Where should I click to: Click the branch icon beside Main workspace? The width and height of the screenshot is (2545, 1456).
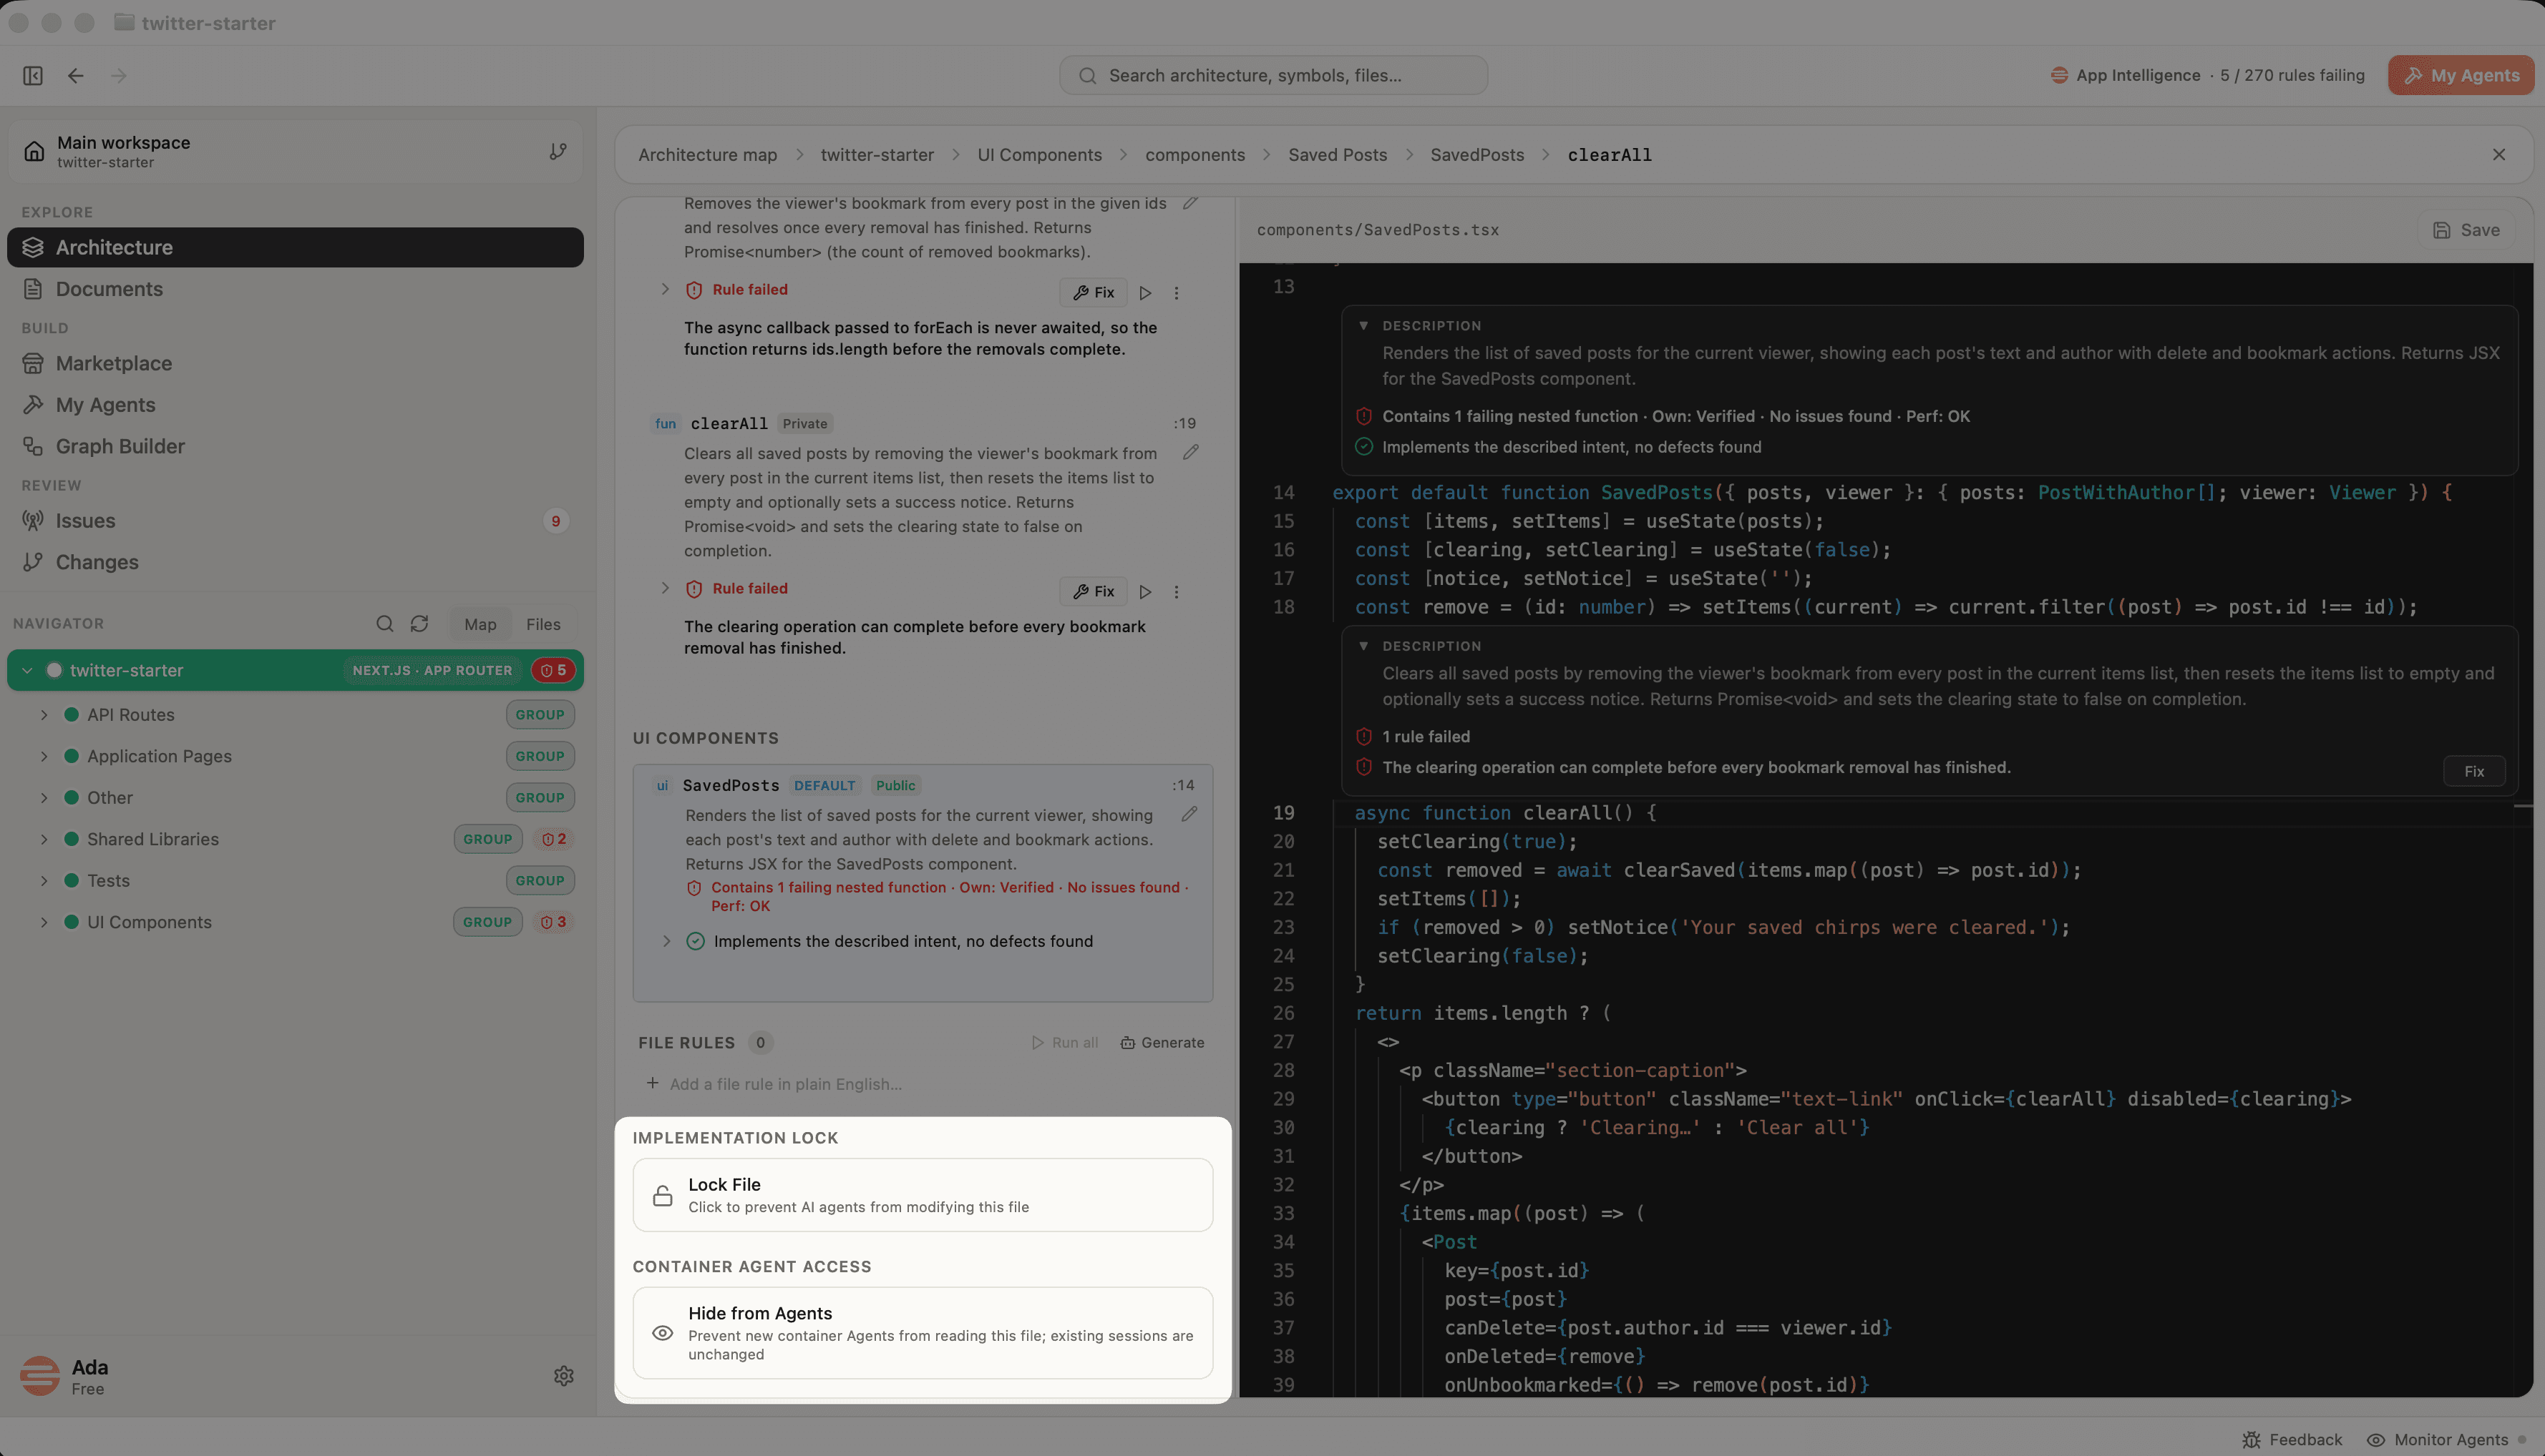558,151
